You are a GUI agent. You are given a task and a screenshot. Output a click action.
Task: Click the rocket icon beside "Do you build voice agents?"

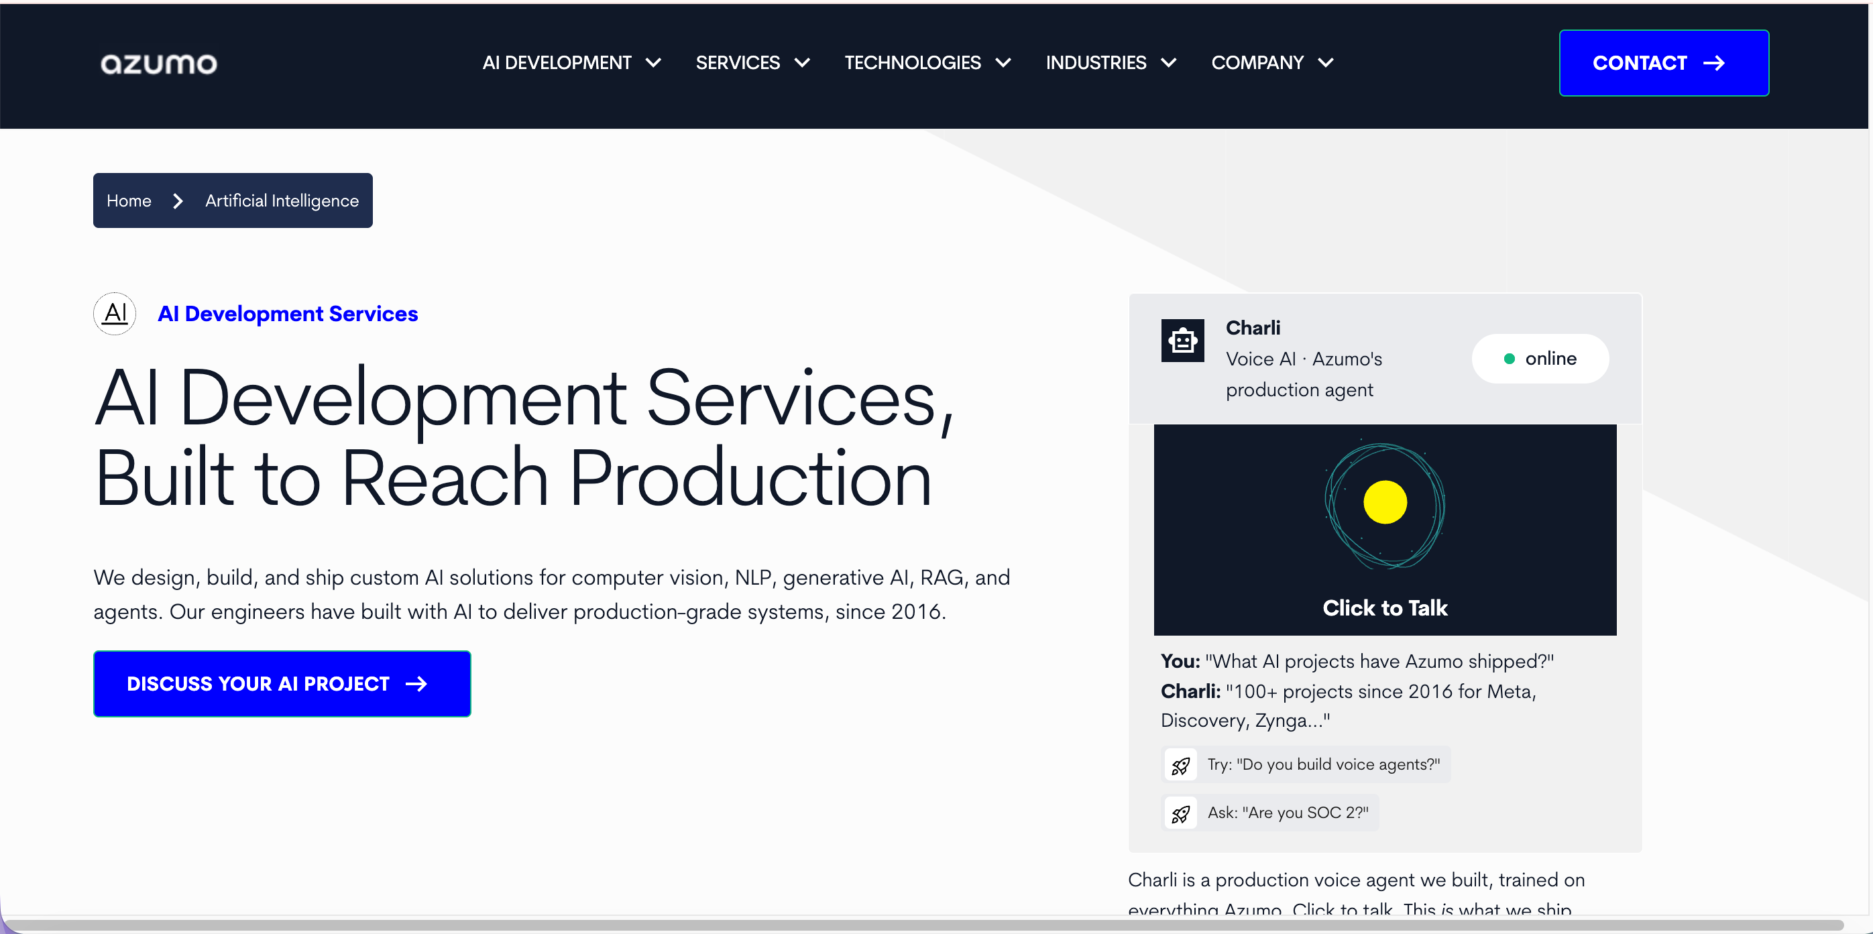(1181, 764)
